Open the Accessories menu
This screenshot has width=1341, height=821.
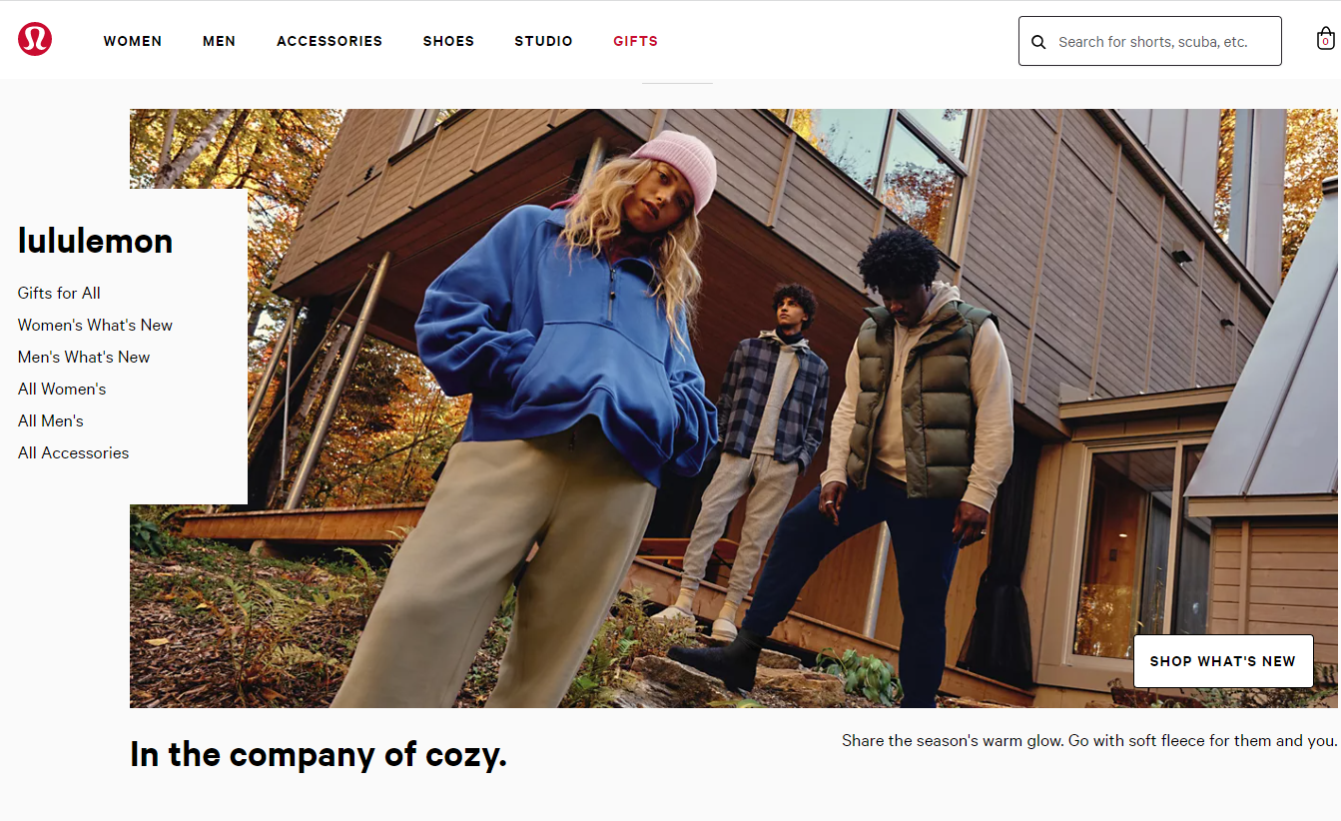[x=330, y=41]
